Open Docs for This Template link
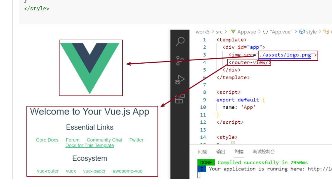The width and height of the screenshot is (332, 187). (90, 146)
